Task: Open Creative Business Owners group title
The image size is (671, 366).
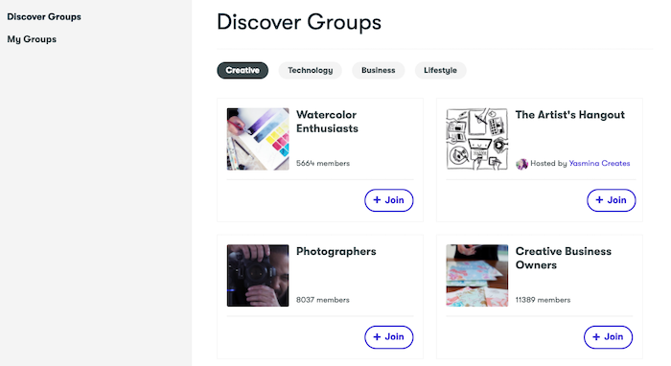Action: (564, 258)
